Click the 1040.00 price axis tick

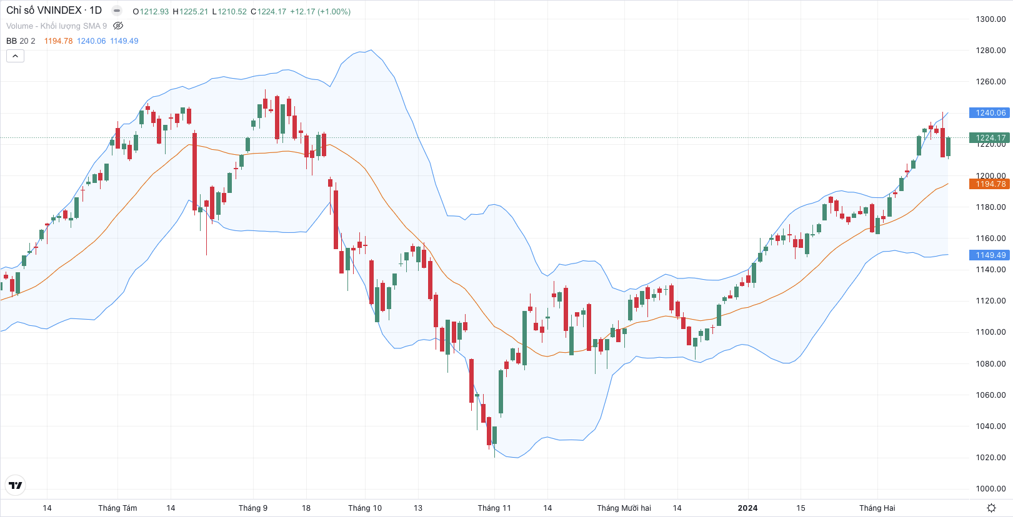point(991,426)
